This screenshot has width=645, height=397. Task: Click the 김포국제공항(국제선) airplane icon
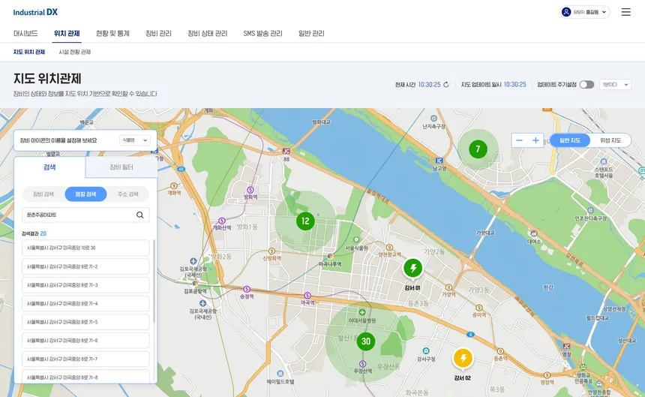pyautogui.click(x=193, y=261)
